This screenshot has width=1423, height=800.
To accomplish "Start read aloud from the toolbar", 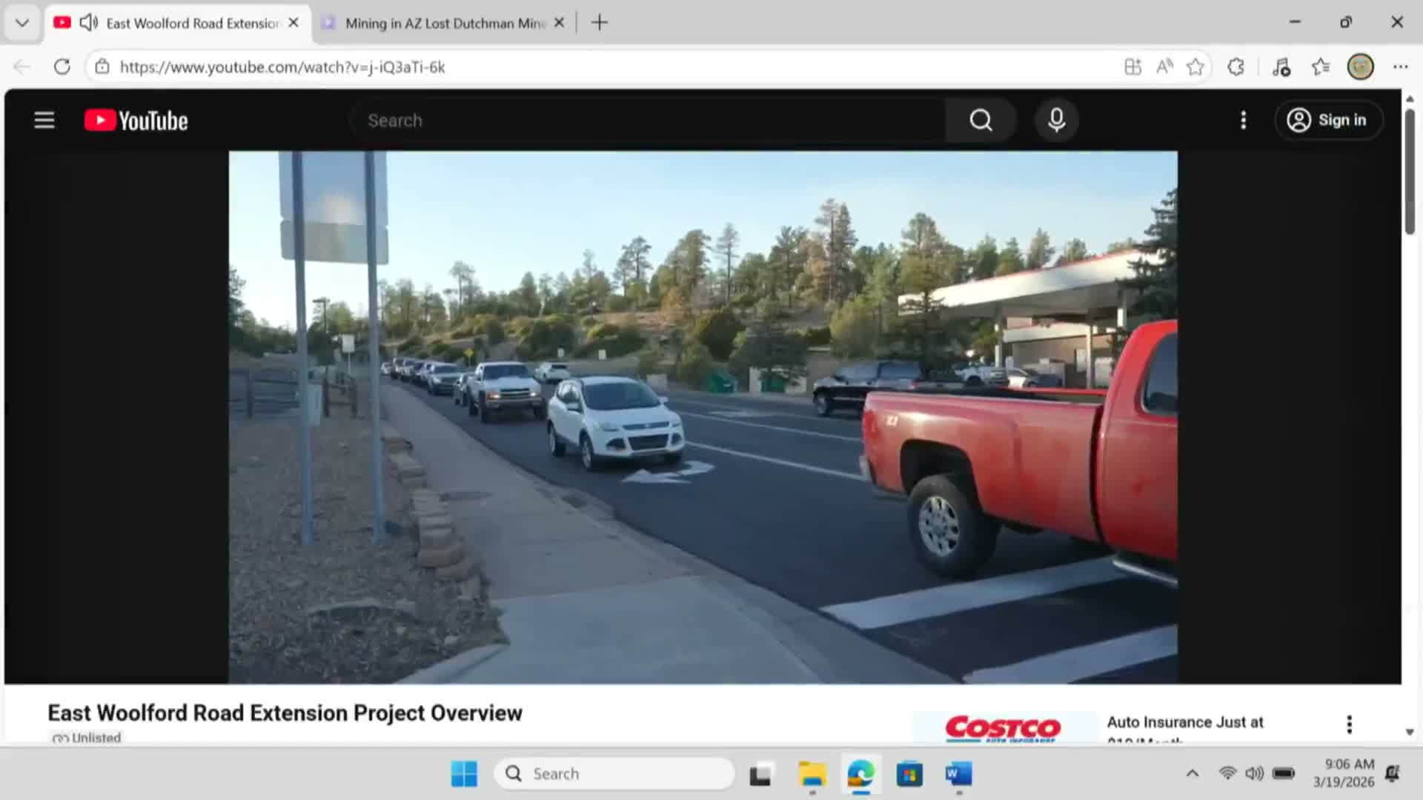I will click(x=1164, y=67).
